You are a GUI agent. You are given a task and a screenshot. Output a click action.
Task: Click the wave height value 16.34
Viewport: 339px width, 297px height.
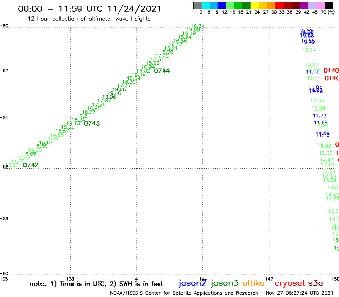pos(197,26)
